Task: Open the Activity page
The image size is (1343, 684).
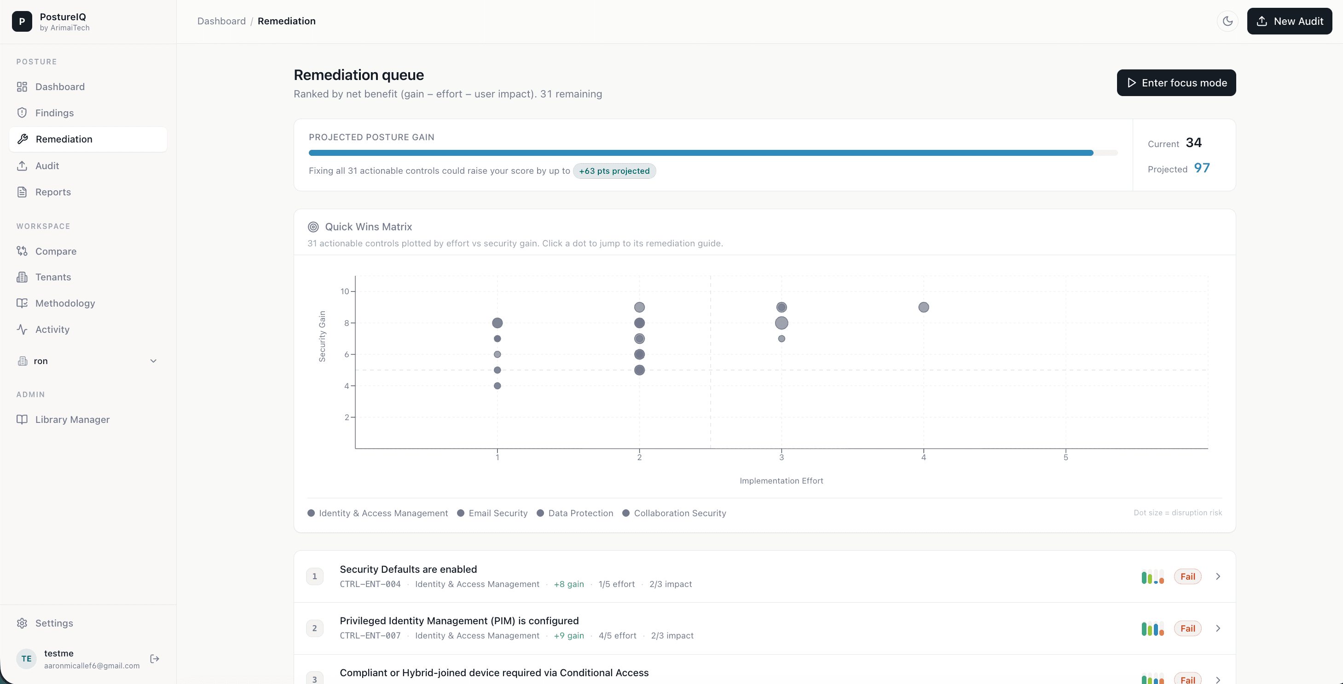Action: pos(87,329)
